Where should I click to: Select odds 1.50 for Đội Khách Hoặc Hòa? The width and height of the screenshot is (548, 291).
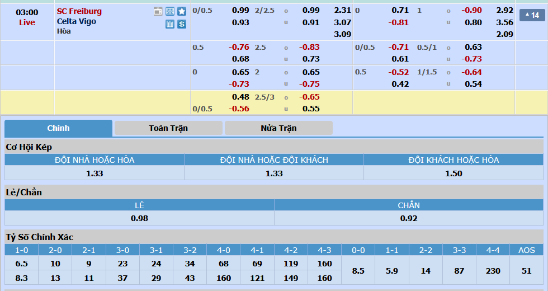[453, 173]
